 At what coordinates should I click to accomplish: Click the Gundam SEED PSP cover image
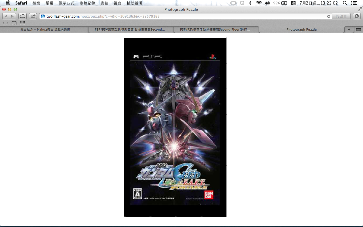click(x=175, y=127)
